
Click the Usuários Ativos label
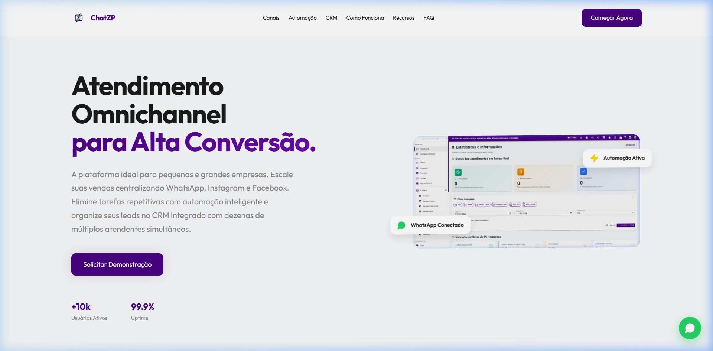[89, 318]
